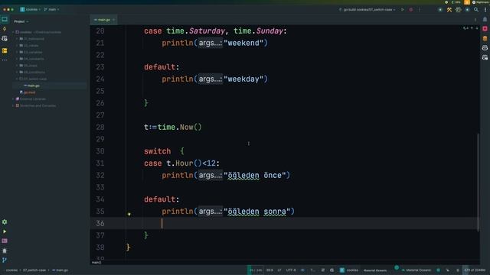Expand Scratches and Consoles node
490x275 pixels.
13,105
